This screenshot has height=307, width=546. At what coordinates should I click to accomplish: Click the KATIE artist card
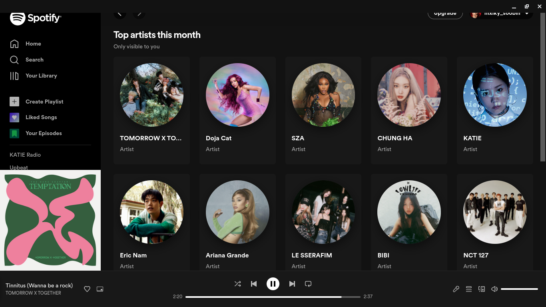[495, 110]
